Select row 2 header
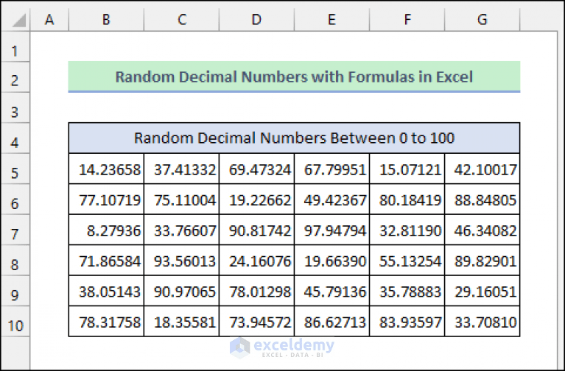Viewport: 565px width, 371px height. pos(15,77)
